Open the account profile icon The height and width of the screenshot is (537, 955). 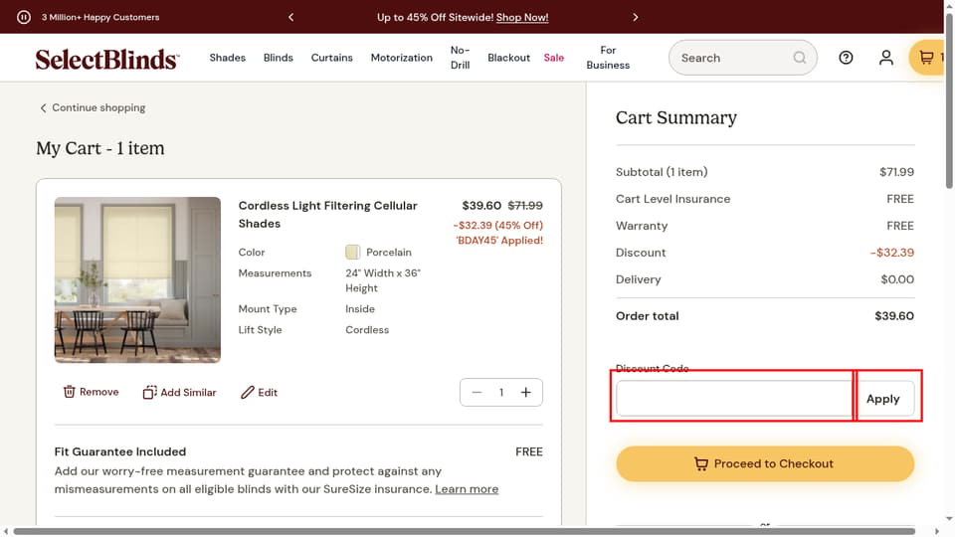[886, 58]
